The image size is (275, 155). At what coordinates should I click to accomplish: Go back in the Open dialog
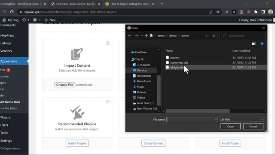(x=130, y=36)
